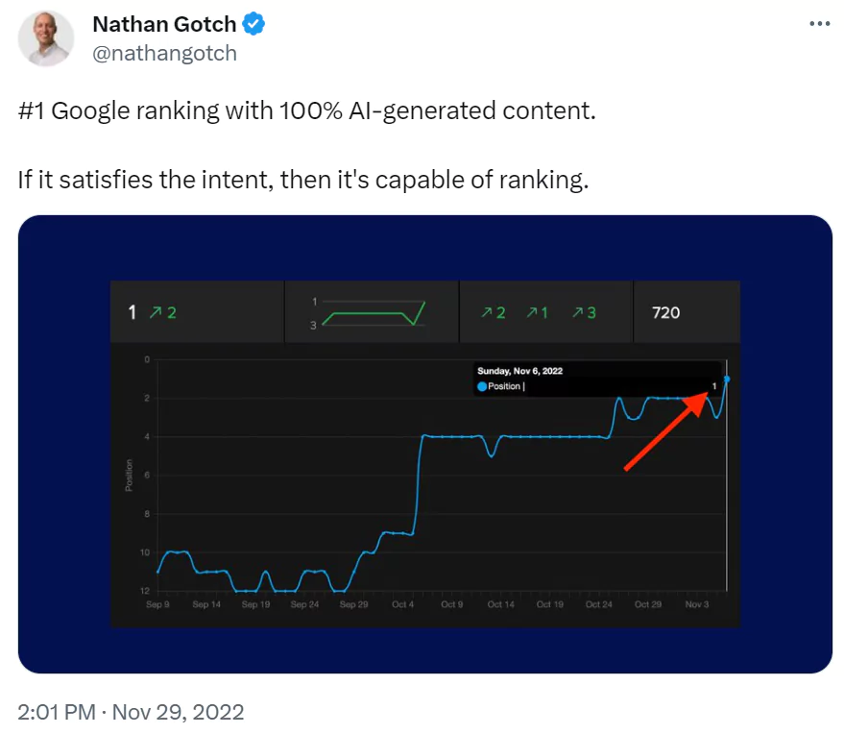844x734 pixels.
Task: Click the Sunday, Nov 6, 2022 tooltip
Action: pyautogui.click(x=597, y=379)
